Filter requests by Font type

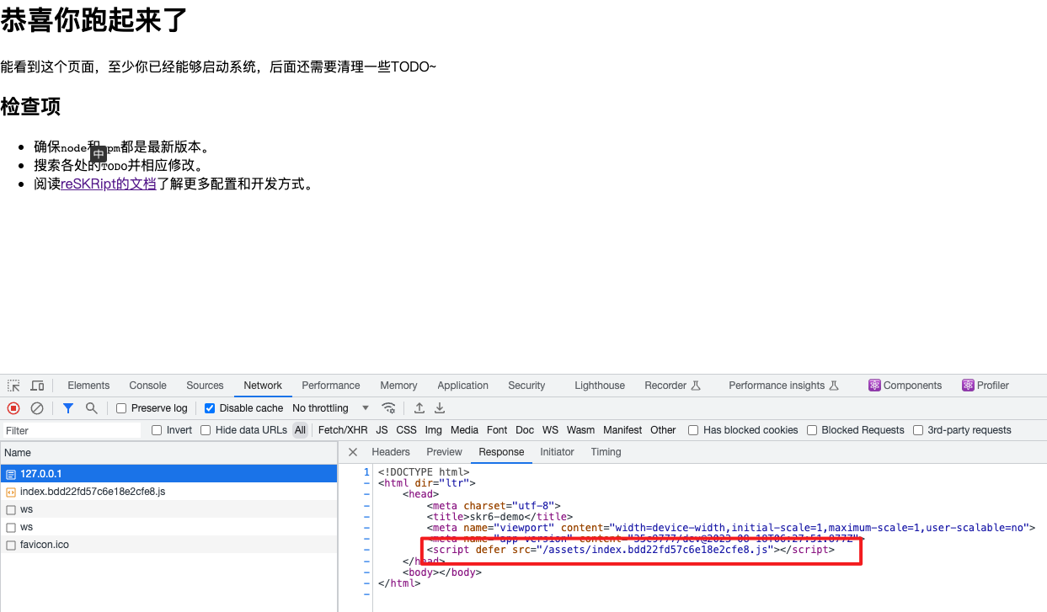[497, 430]
